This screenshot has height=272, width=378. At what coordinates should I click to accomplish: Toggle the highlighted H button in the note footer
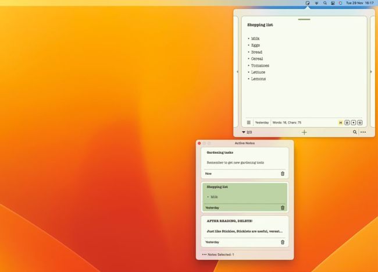341,122
